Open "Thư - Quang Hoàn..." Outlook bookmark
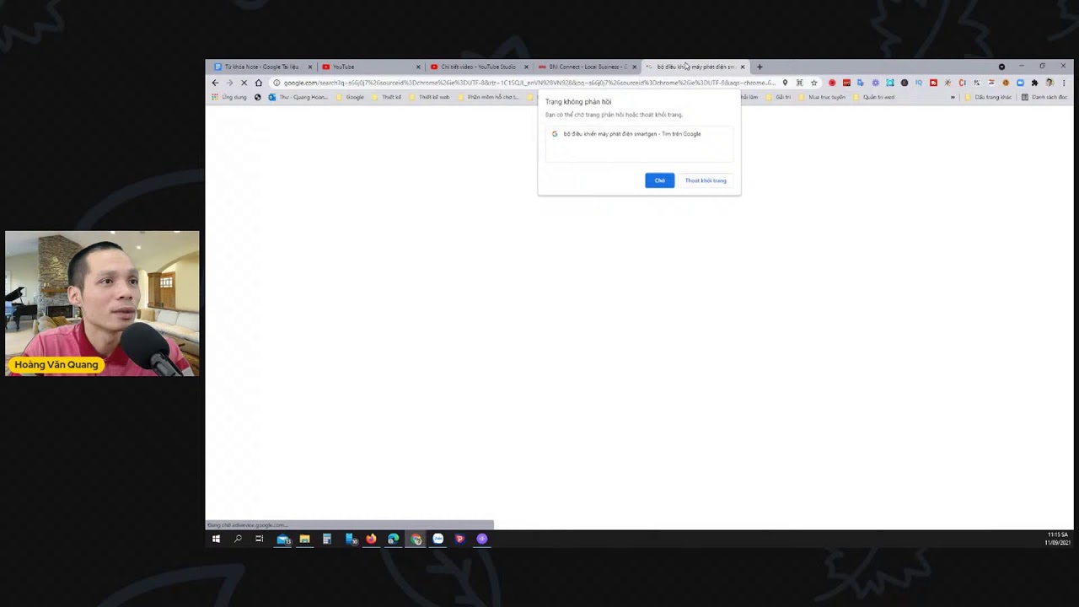 point(298,97)
